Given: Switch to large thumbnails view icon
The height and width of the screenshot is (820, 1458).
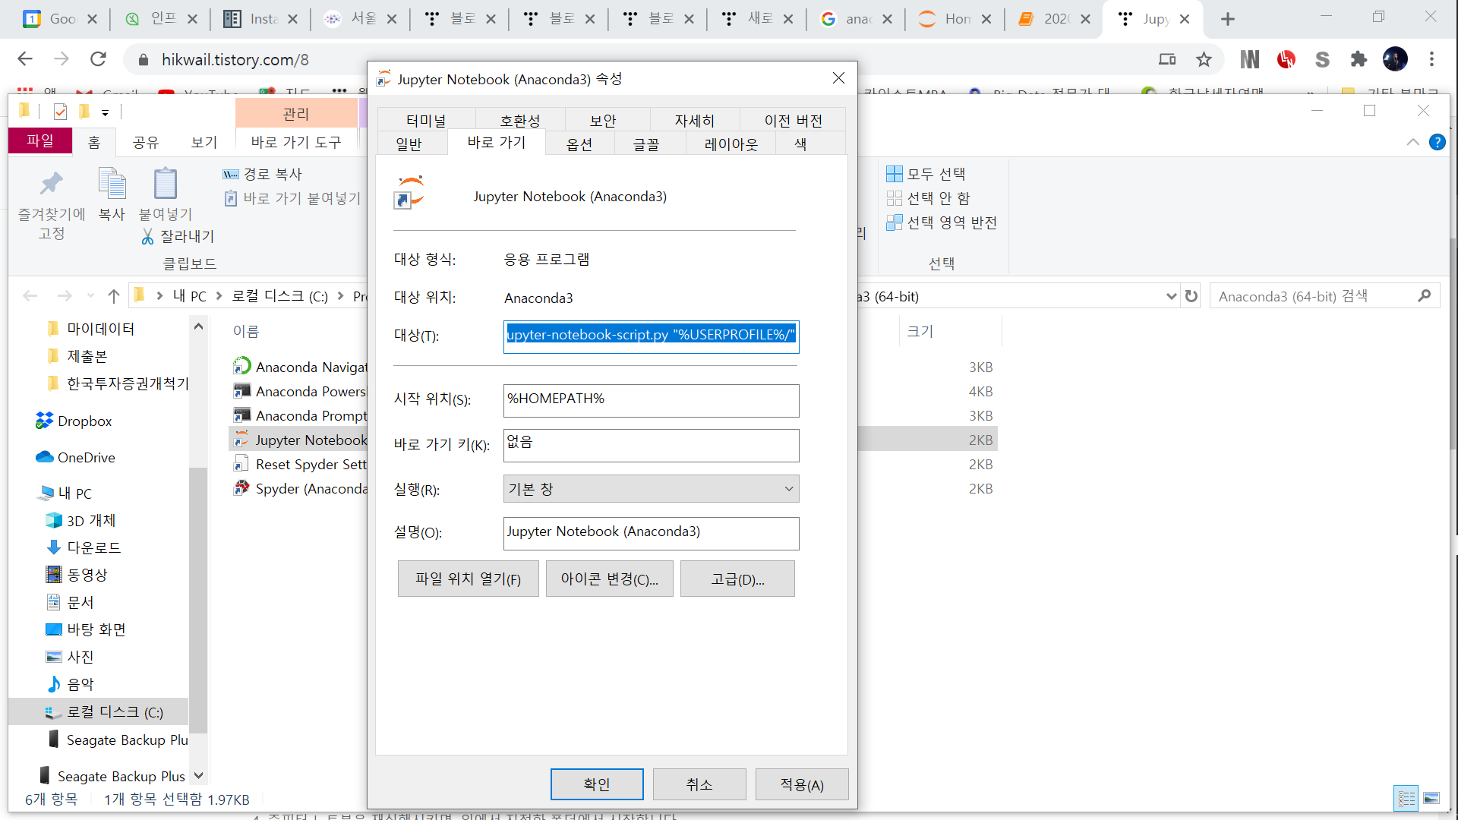Looking at the screenshot, I should click(x=1431, y=798).
